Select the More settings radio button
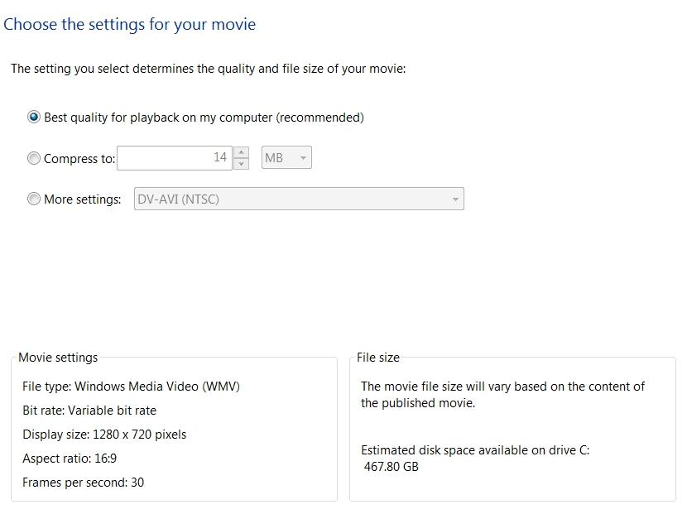Viewport: 687px width, 514px height. coord(34,199)
